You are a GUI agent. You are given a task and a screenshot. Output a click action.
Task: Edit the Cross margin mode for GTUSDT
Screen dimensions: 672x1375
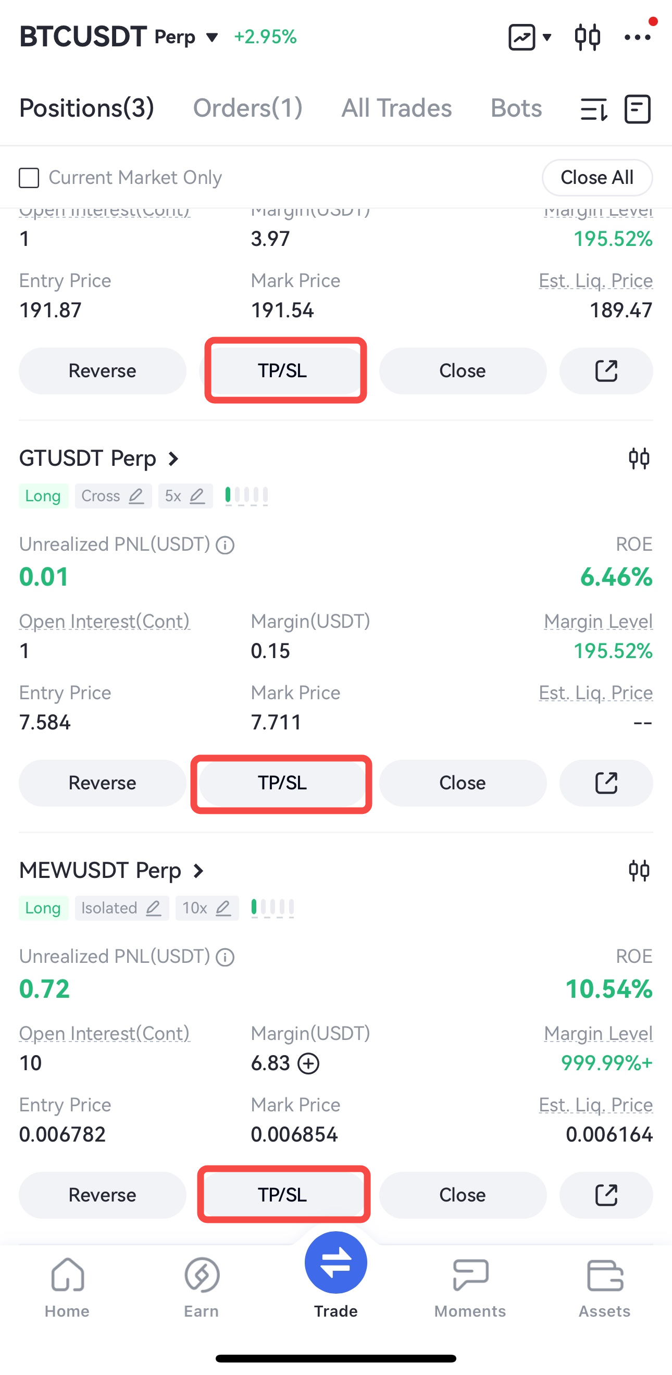(x=113, y=496)
